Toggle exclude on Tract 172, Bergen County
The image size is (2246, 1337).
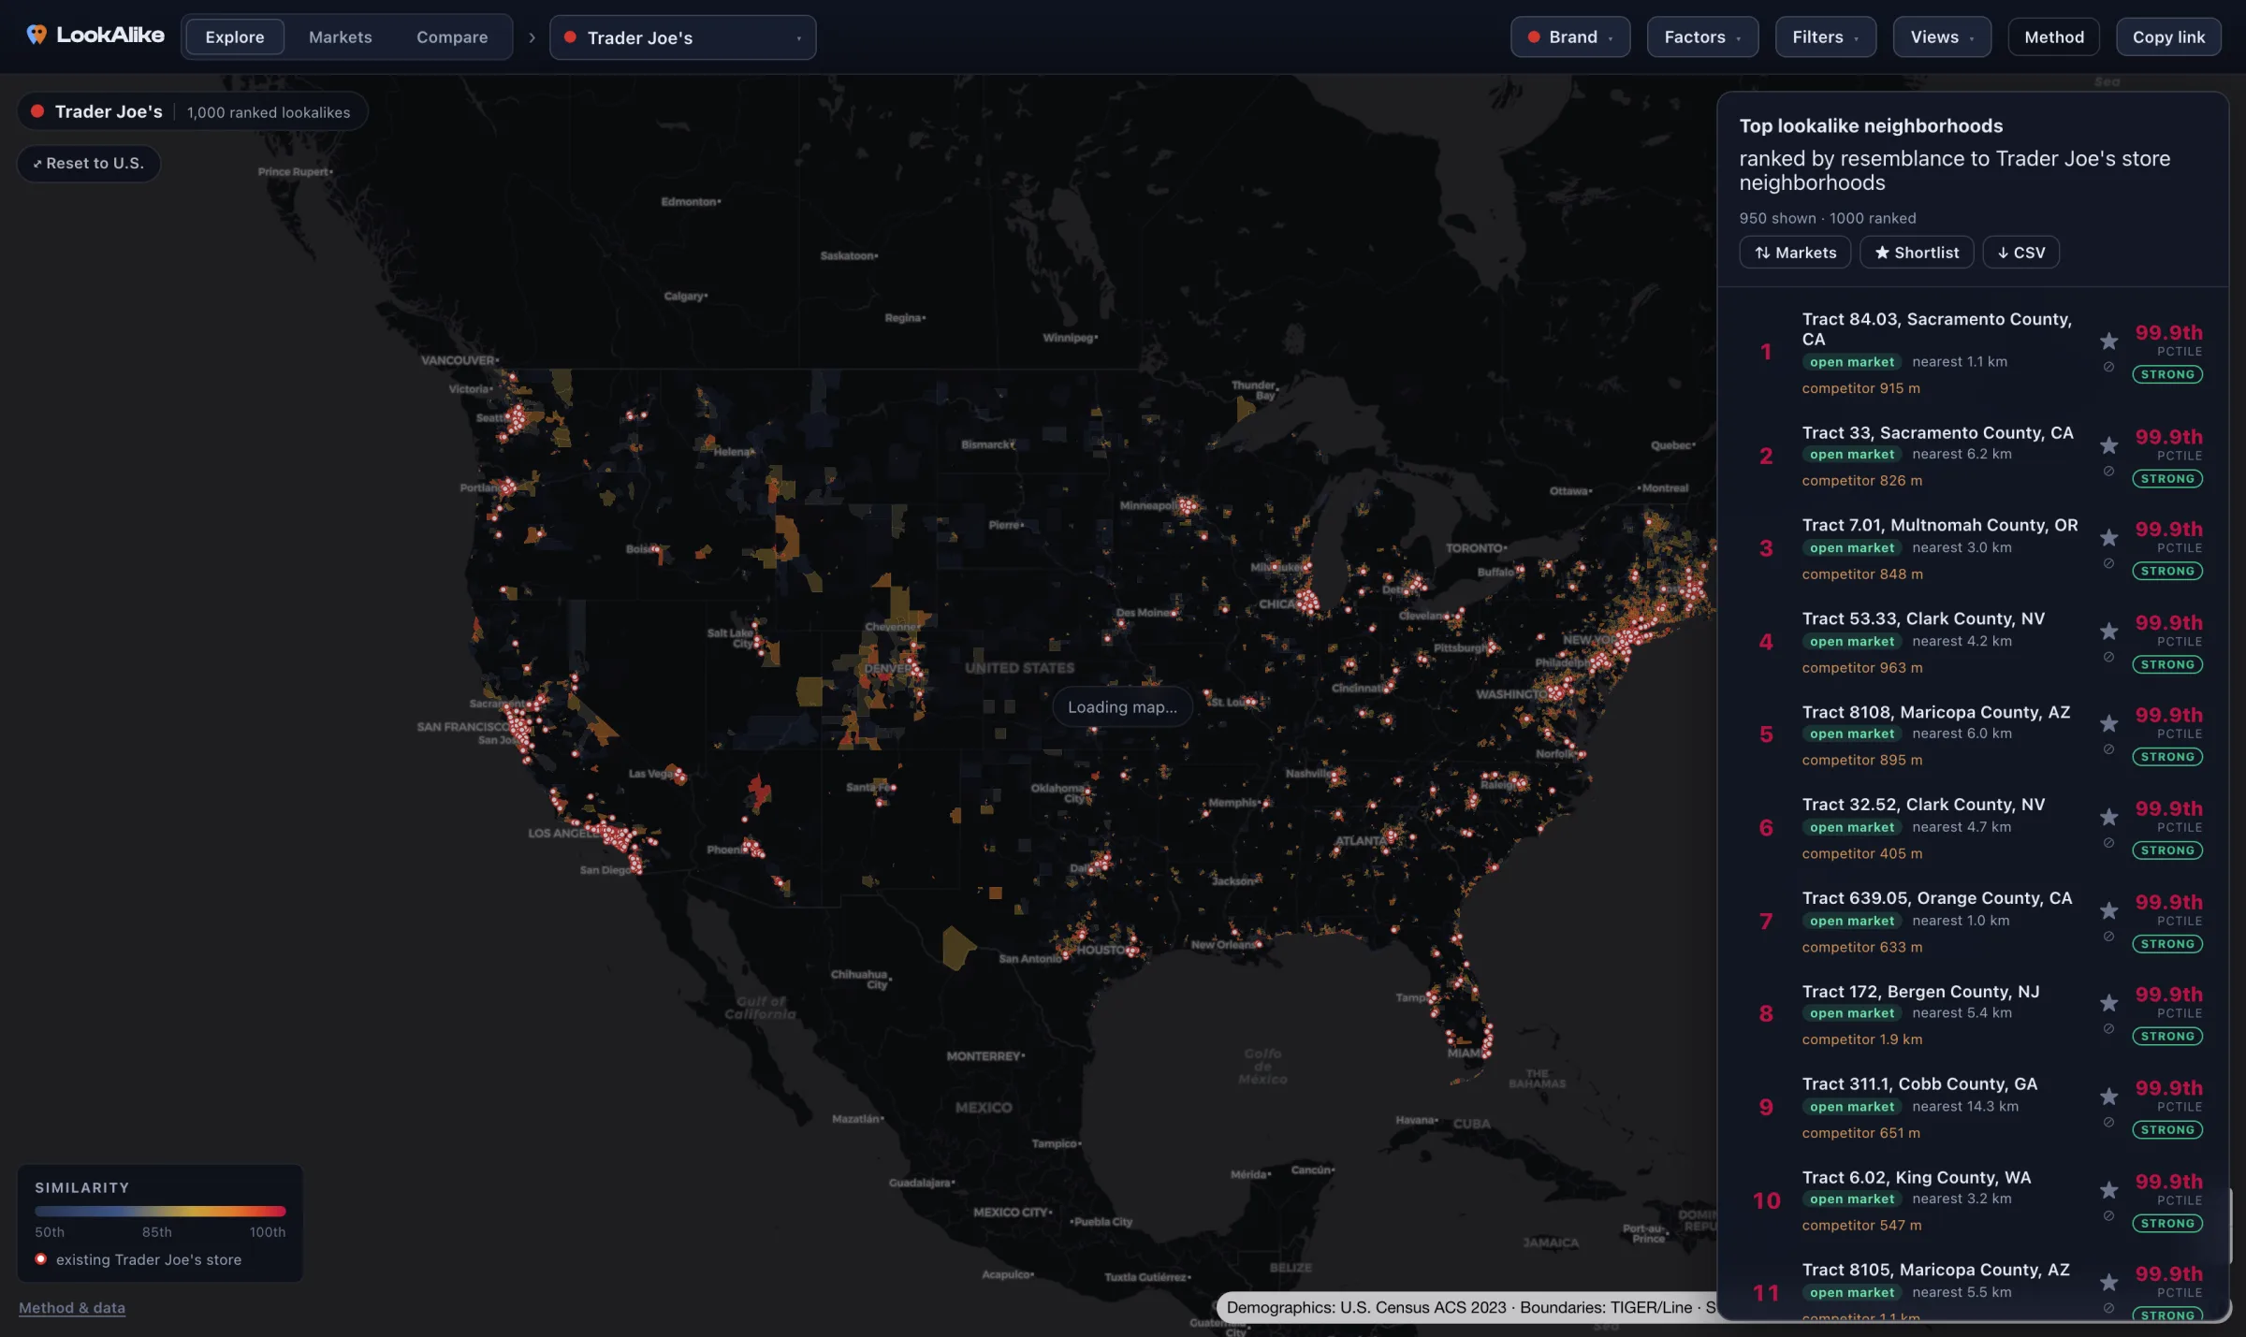tap(2108, 1030)
